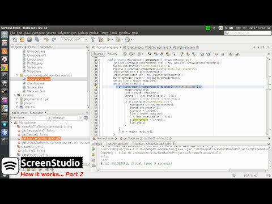Click the Stop square icon in Output panel
272x204 pixels.
[x=93, y=160]
